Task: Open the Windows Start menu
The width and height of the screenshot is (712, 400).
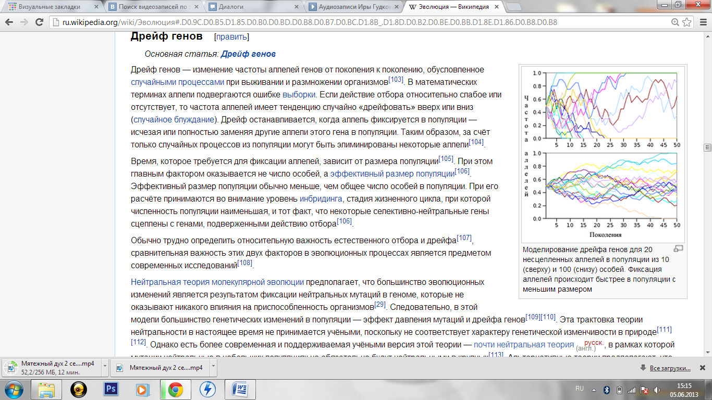Action: tap(14, 389)
